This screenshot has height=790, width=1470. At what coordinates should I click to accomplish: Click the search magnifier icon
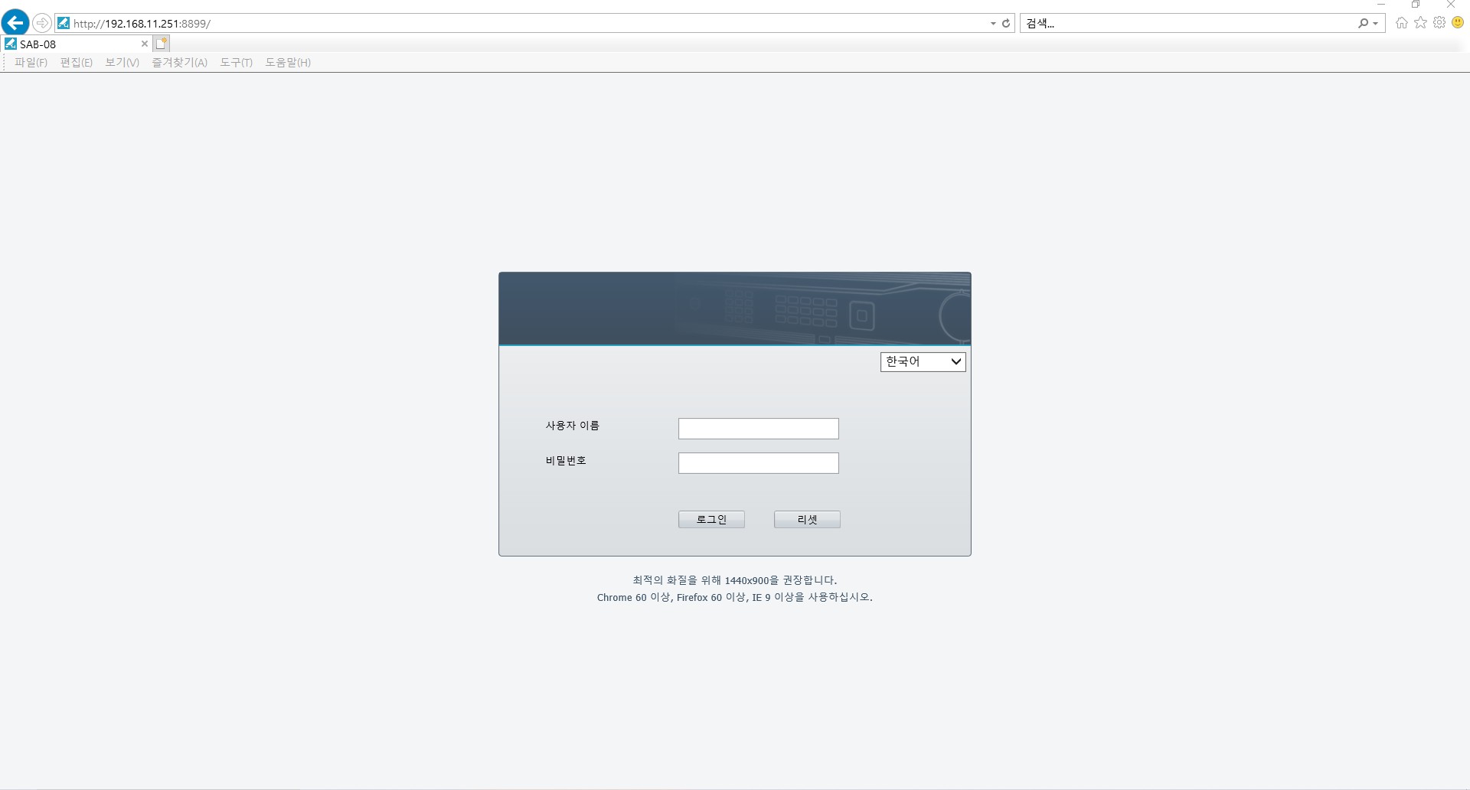coord(1363,23)
